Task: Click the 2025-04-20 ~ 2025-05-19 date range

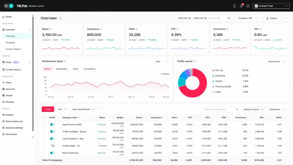Action: [192, 18]
